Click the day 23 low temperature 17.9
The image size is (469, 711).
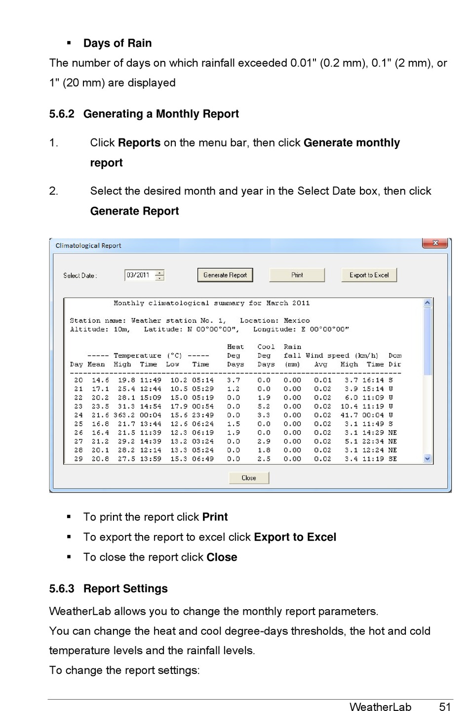pyautogui.click(x=179, y=406)
